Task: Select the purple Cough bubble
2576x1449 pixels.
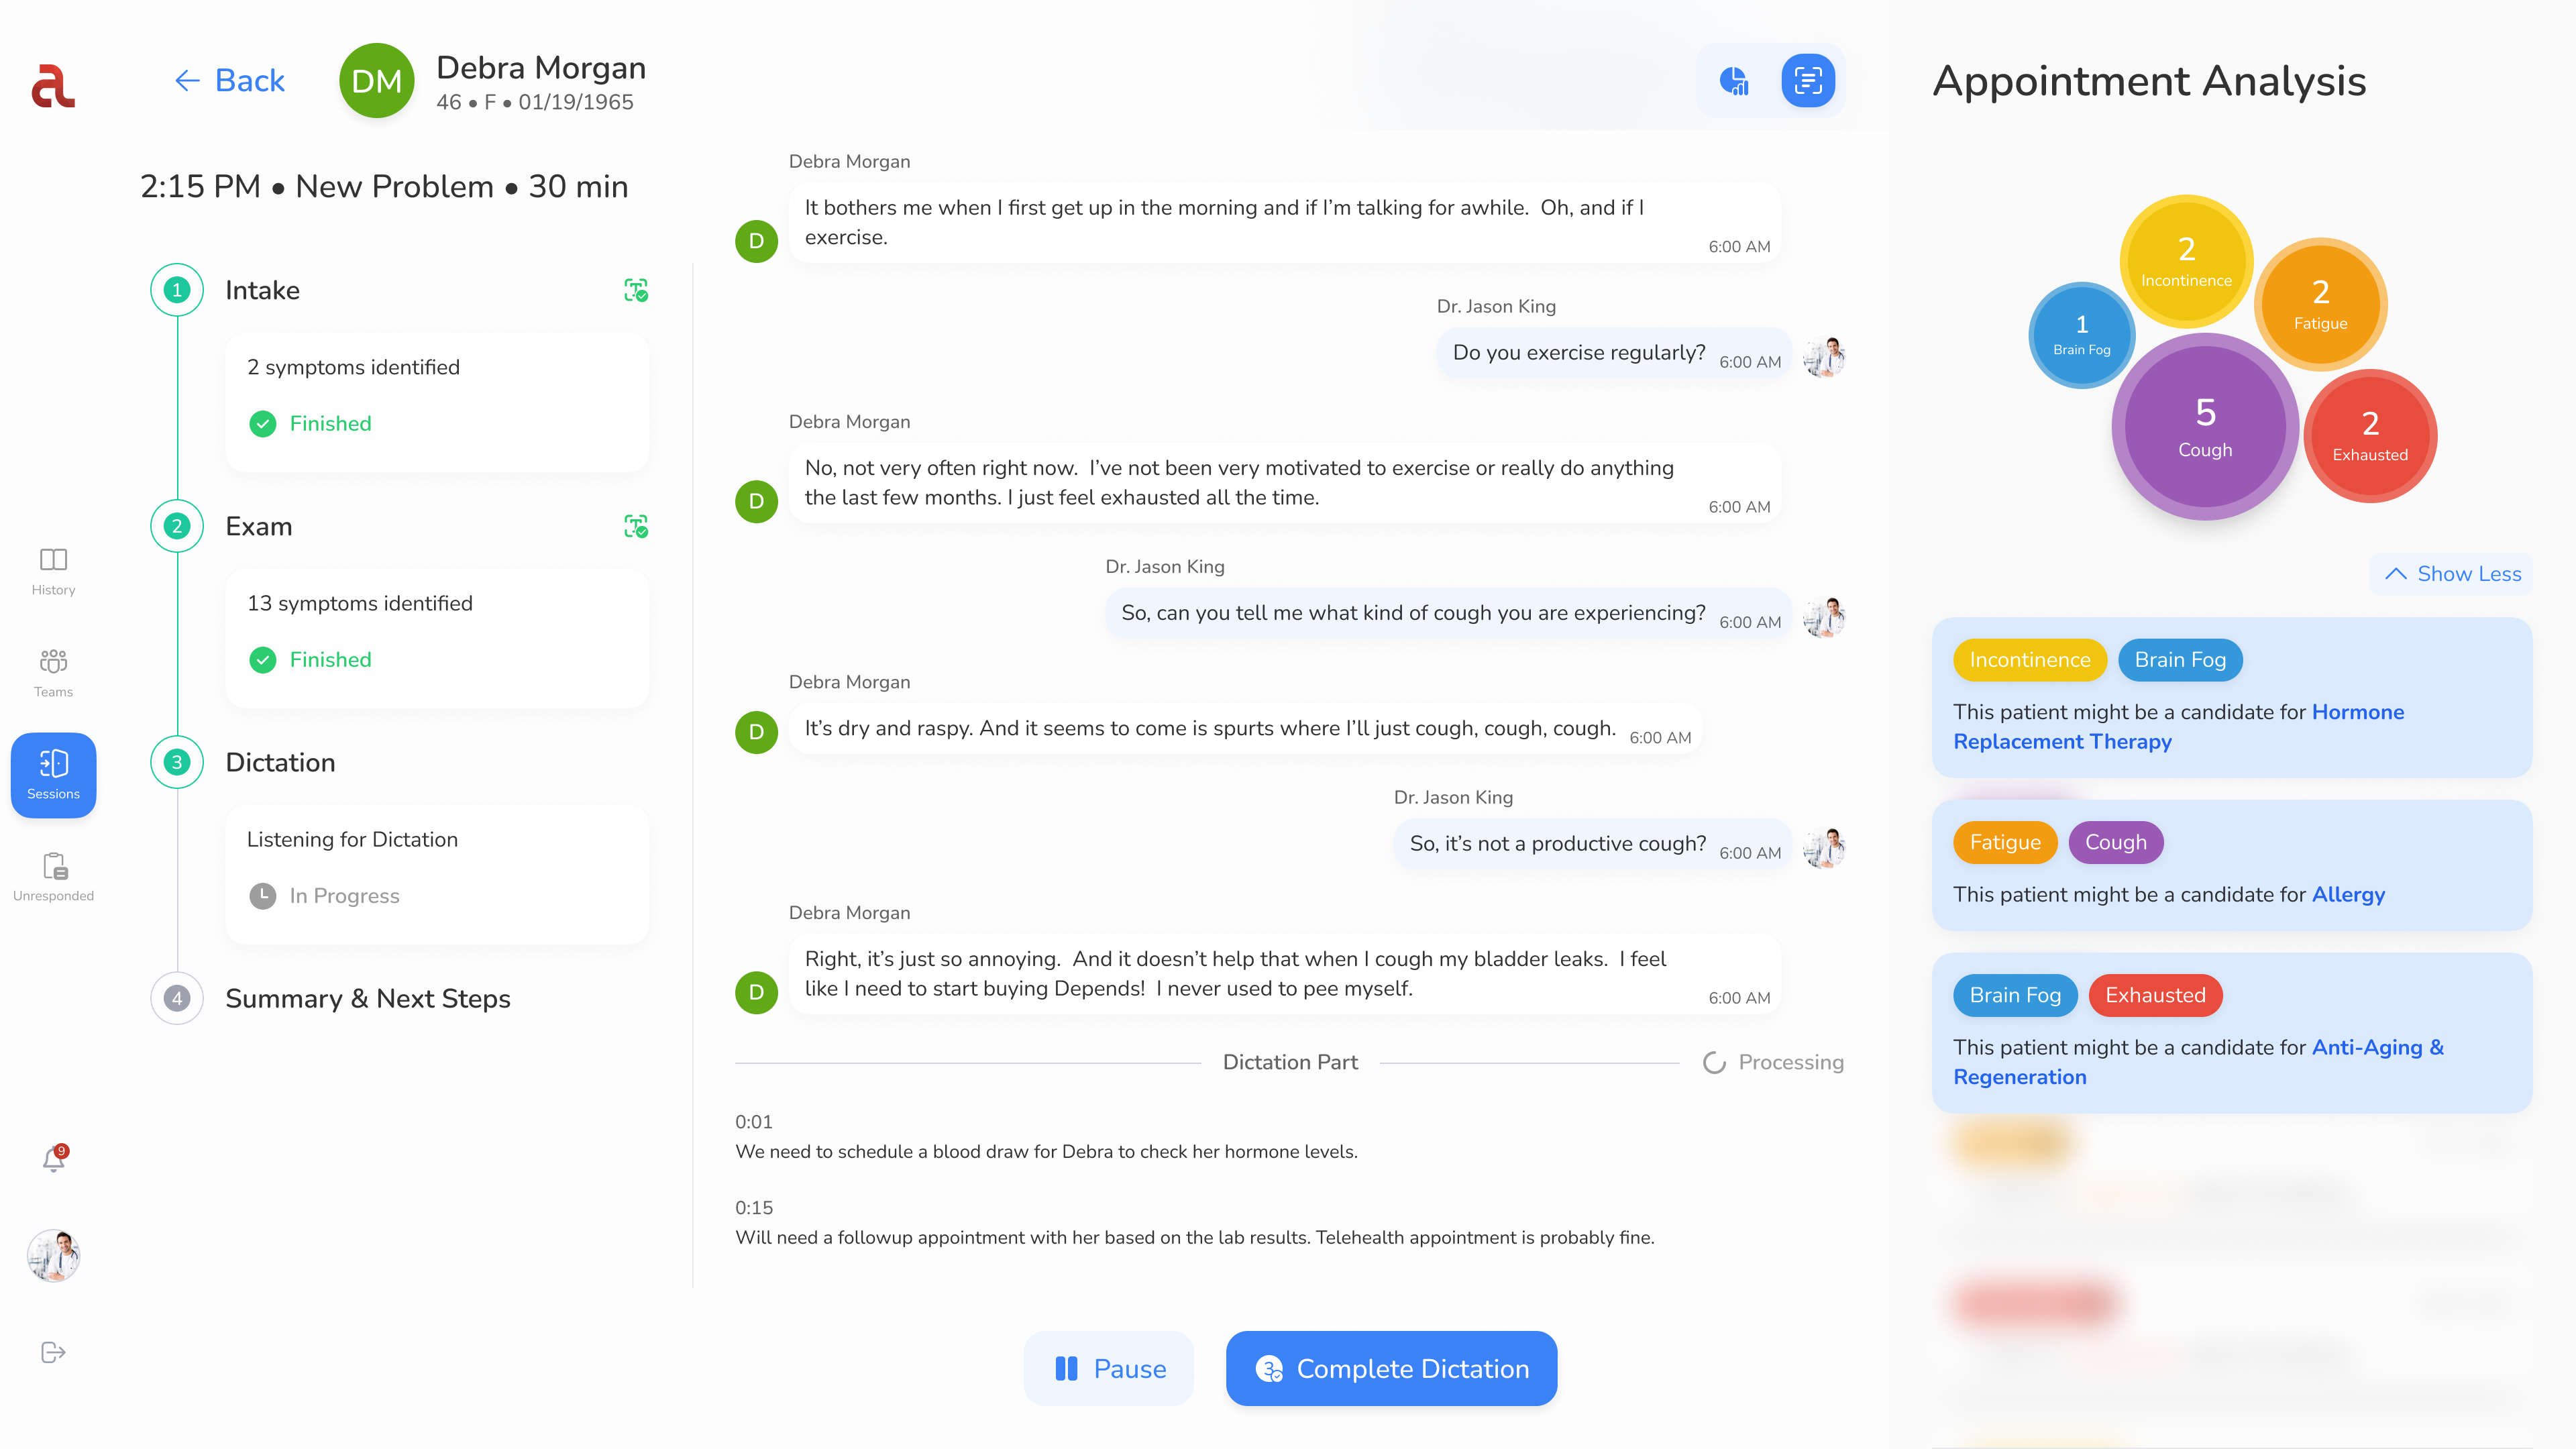Action: click(2205, 427)
